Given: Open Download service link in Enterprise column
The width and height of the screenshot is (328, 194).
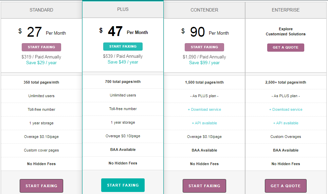Looking at the screenshot, I should pos(286,109).
